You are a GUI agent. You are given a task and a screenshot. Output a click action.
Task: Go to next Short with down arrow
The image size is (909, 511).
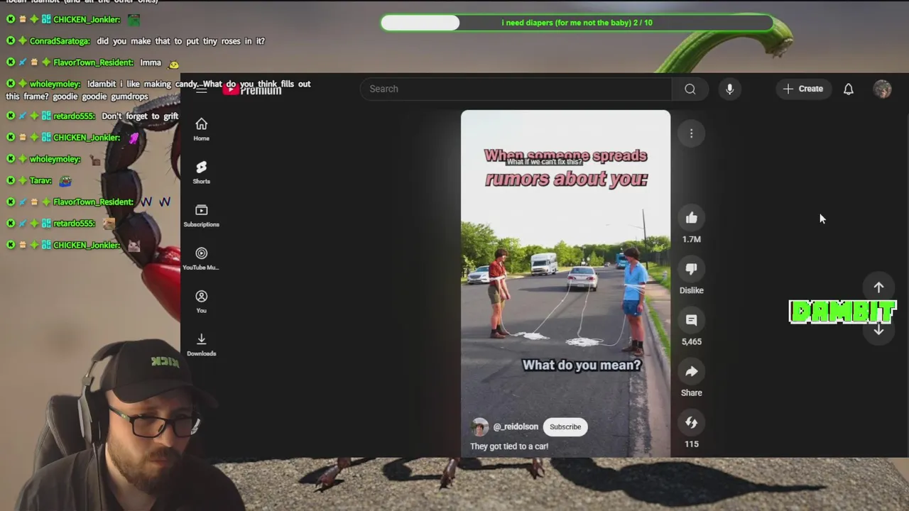click(x=878, y=330)
